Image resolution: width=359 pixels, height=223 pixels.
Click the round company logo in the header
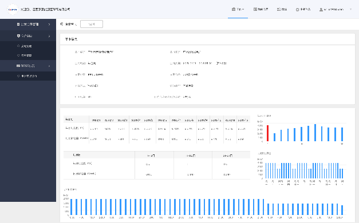13,9
